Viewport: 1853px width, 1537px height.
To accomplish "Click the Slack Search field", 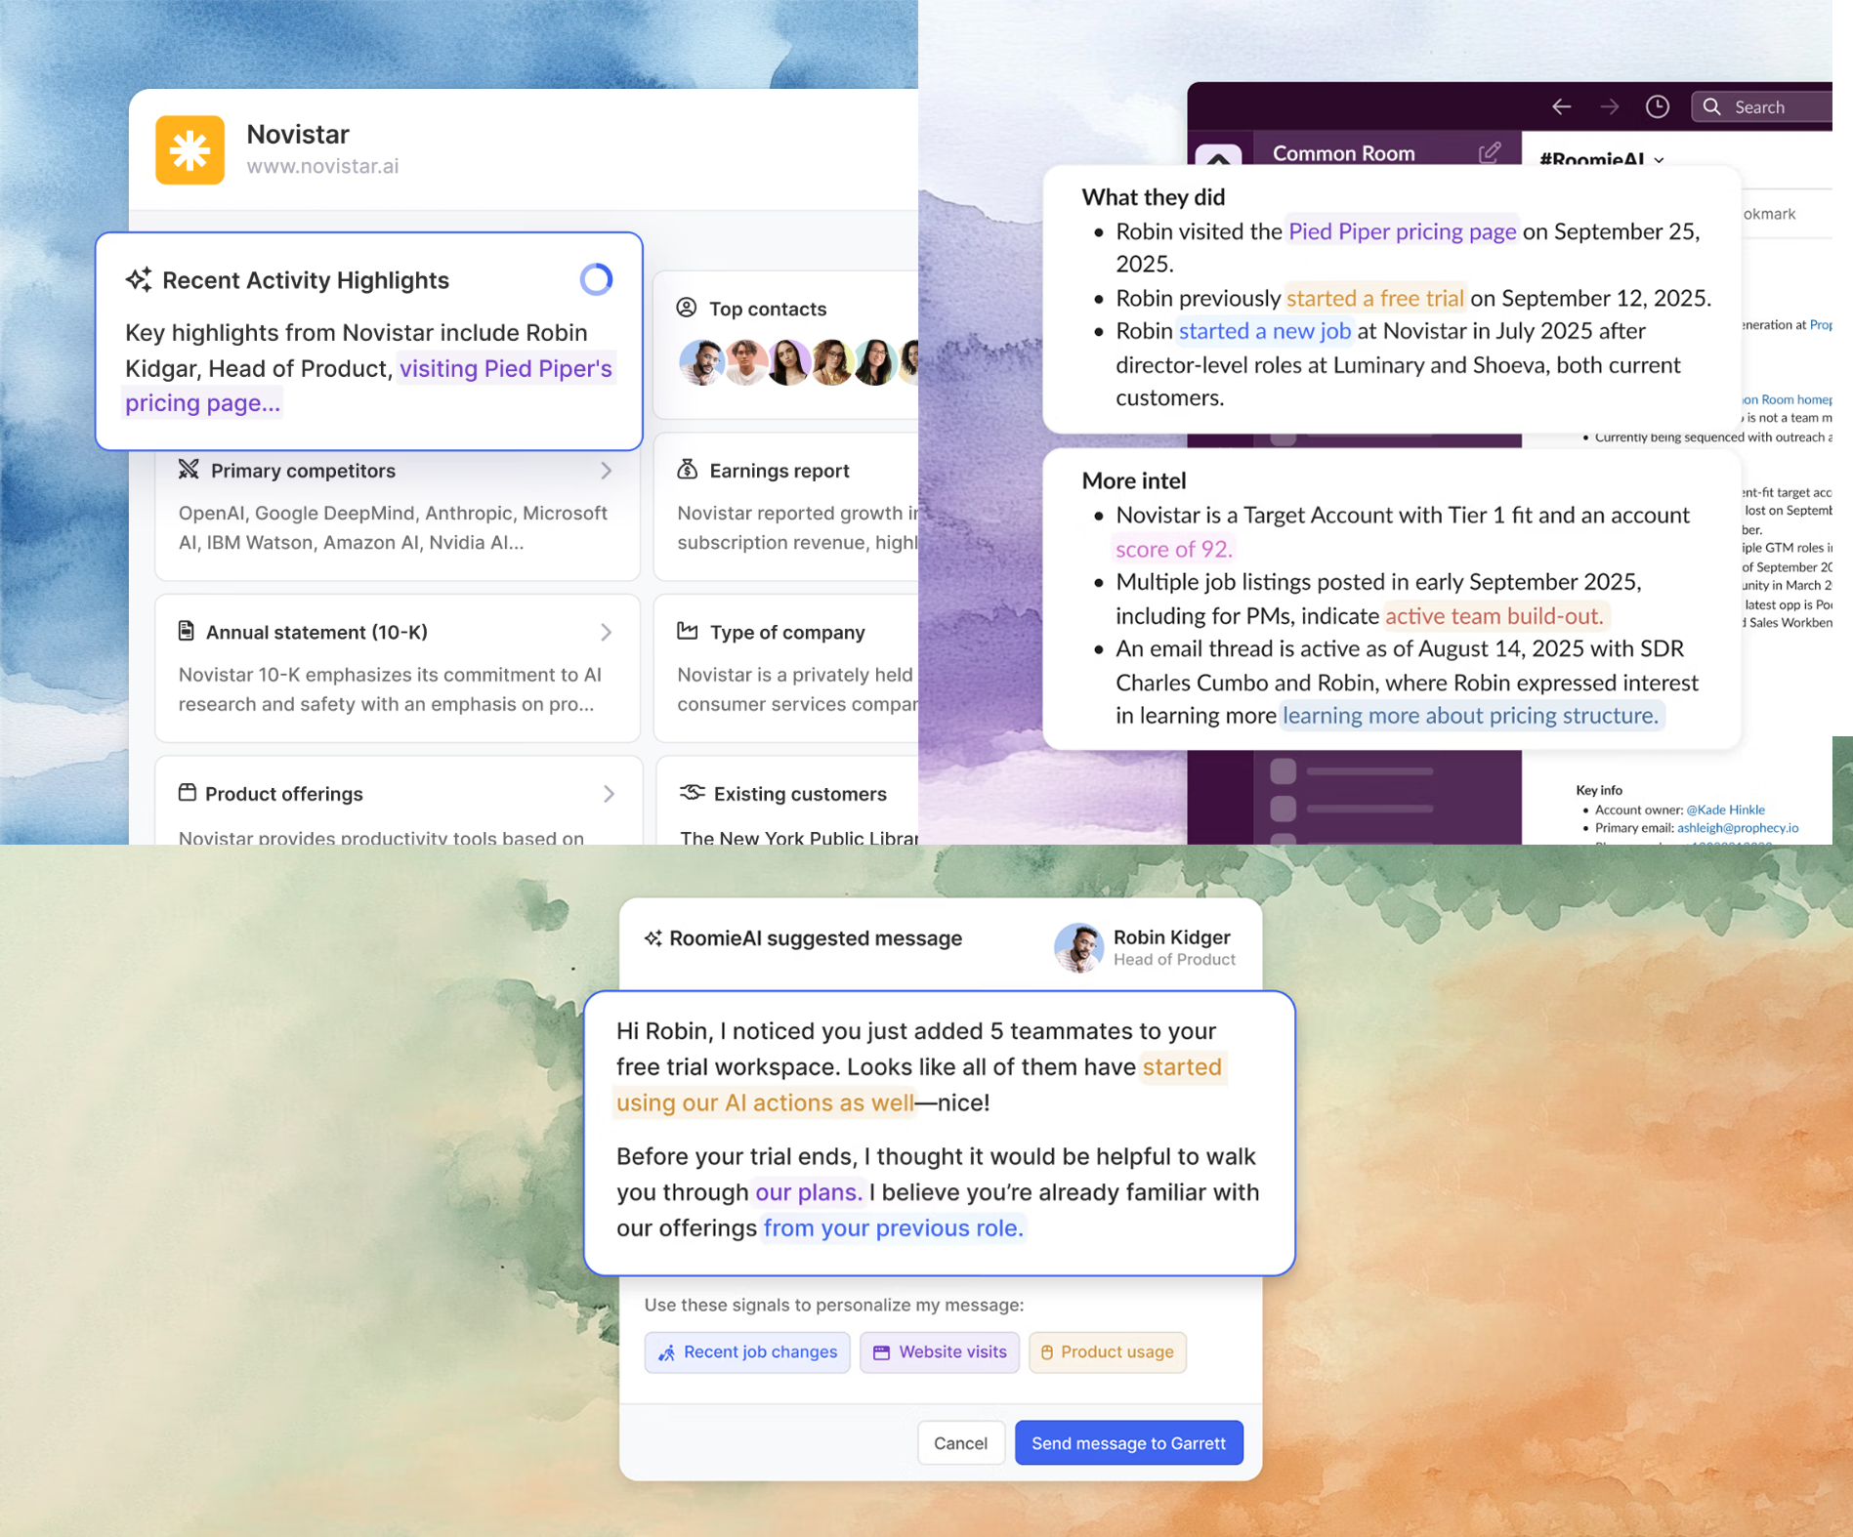I will coord(1761,106).
